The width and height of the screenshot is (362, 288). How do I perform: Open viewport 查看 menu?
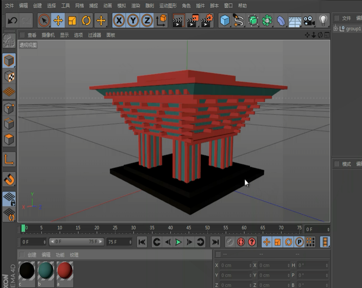pyautogui.click(x=32, y=35)
